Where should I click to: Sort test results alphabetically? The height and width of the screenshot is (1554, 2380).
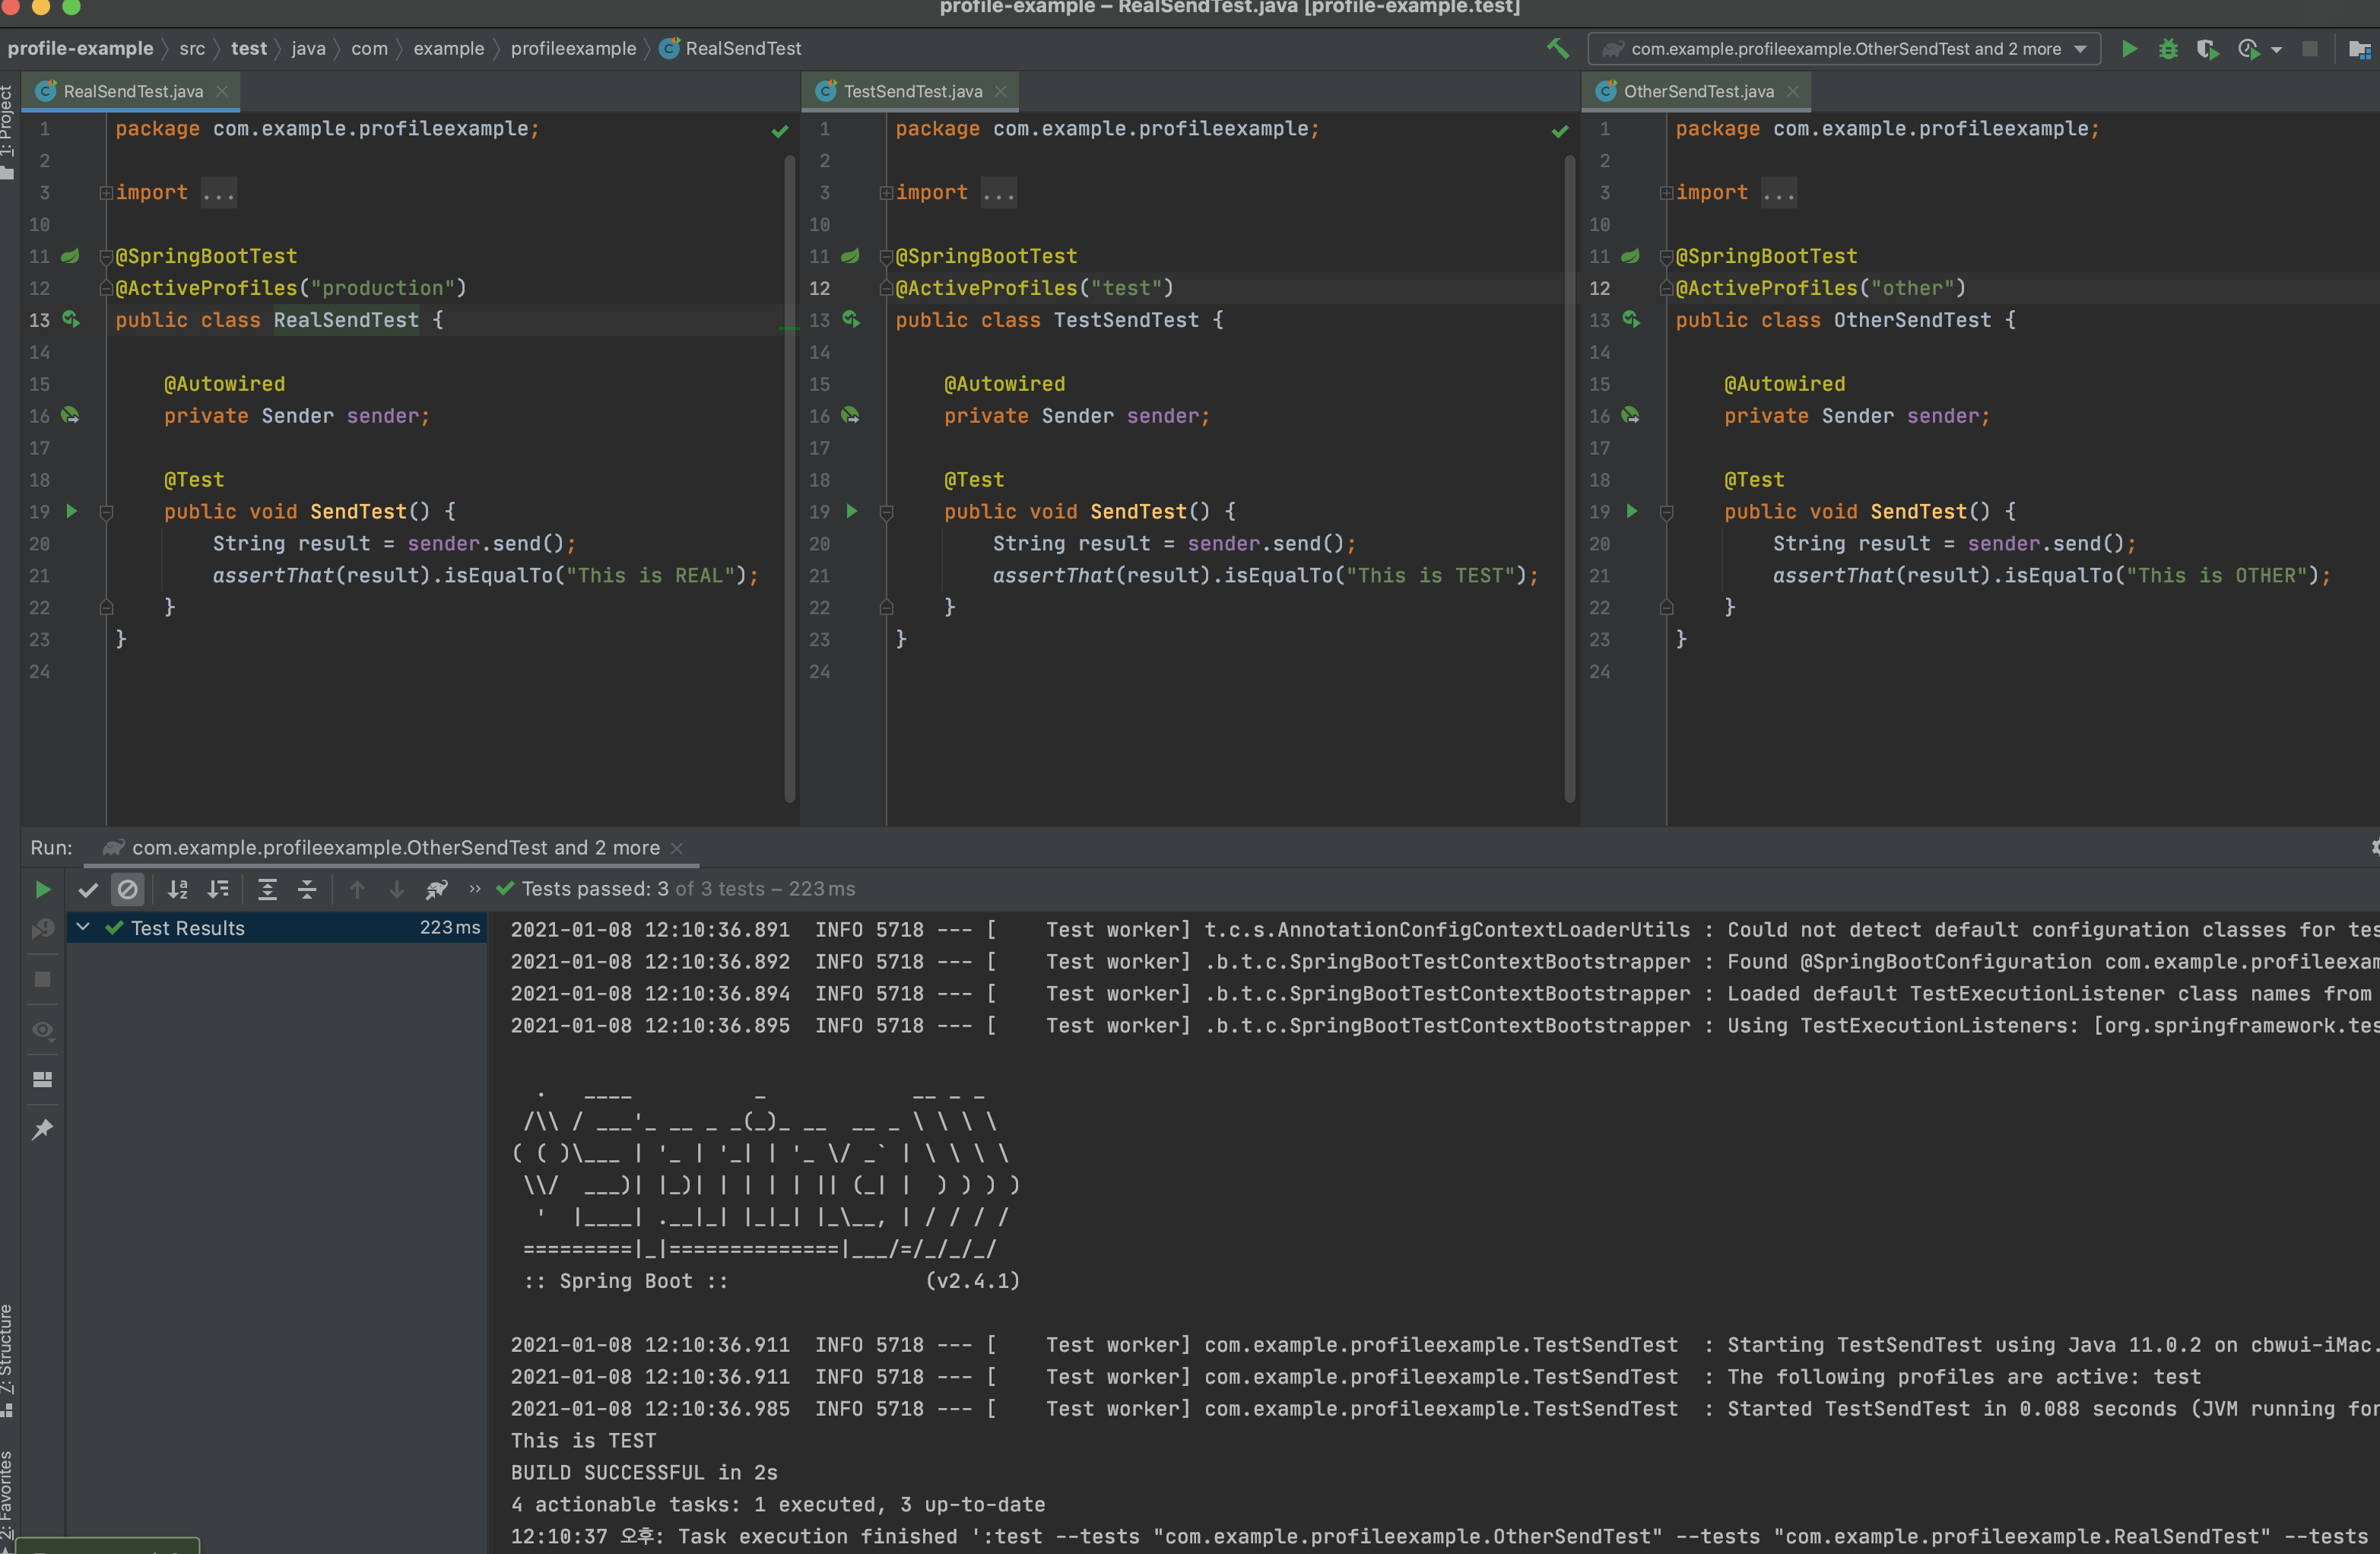177,889
